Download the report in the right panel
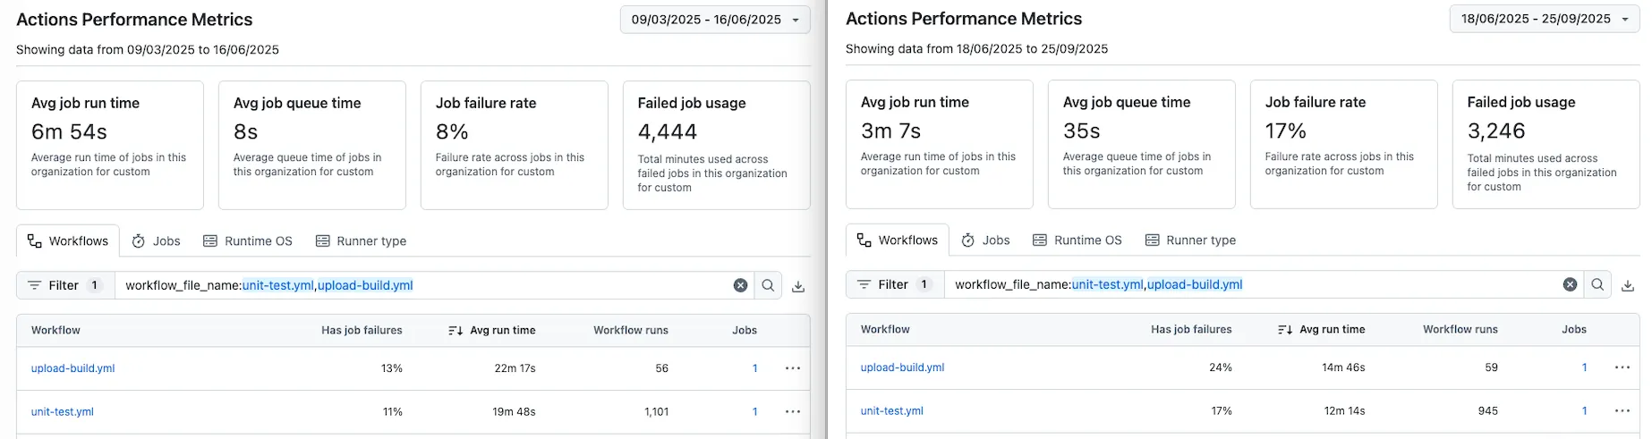The image size is (1652, 439). pyautogui.click(x=1628, y=285)
